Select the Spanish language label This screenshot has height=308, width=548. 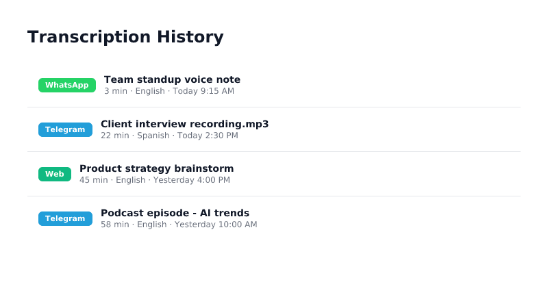[153, 136]
